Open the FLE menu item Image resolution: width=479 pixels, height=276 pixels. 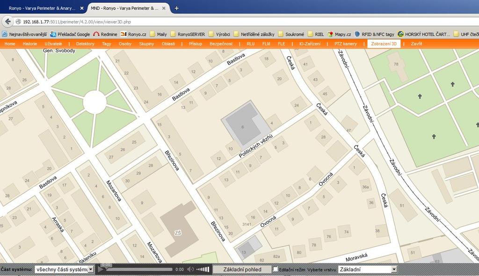(x=281, y=44)
